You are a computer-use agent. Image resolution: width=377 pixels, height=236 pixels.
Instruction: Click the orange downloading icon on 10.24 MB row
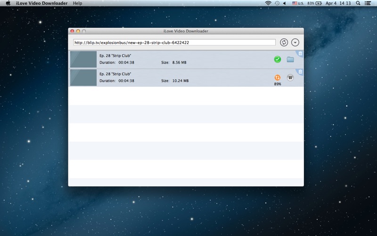(x=278, y=77)
